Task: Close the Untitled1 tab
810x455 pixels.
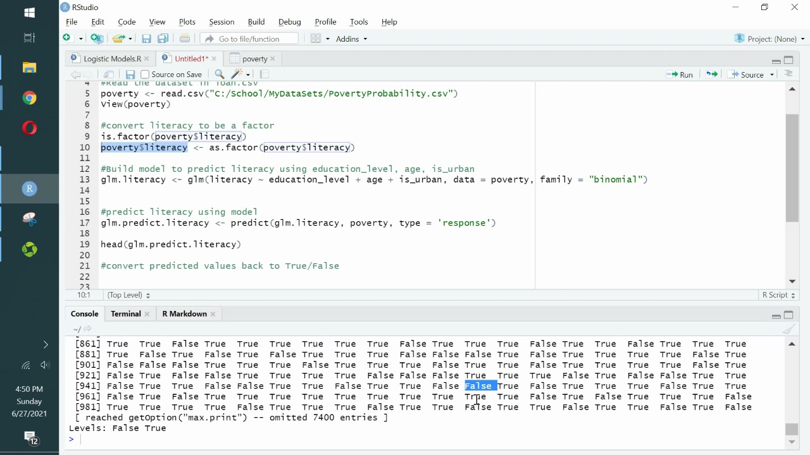Action: [214, 59]
